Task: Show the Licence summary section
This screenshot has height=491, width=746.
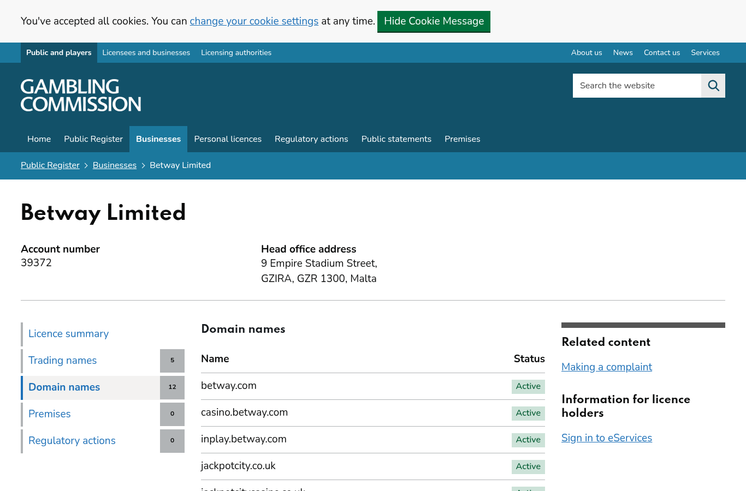Action: [103, 334]
